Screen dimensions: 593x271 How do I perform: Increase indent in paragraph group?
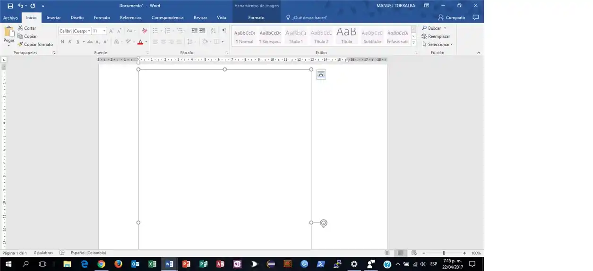(202, 31)
